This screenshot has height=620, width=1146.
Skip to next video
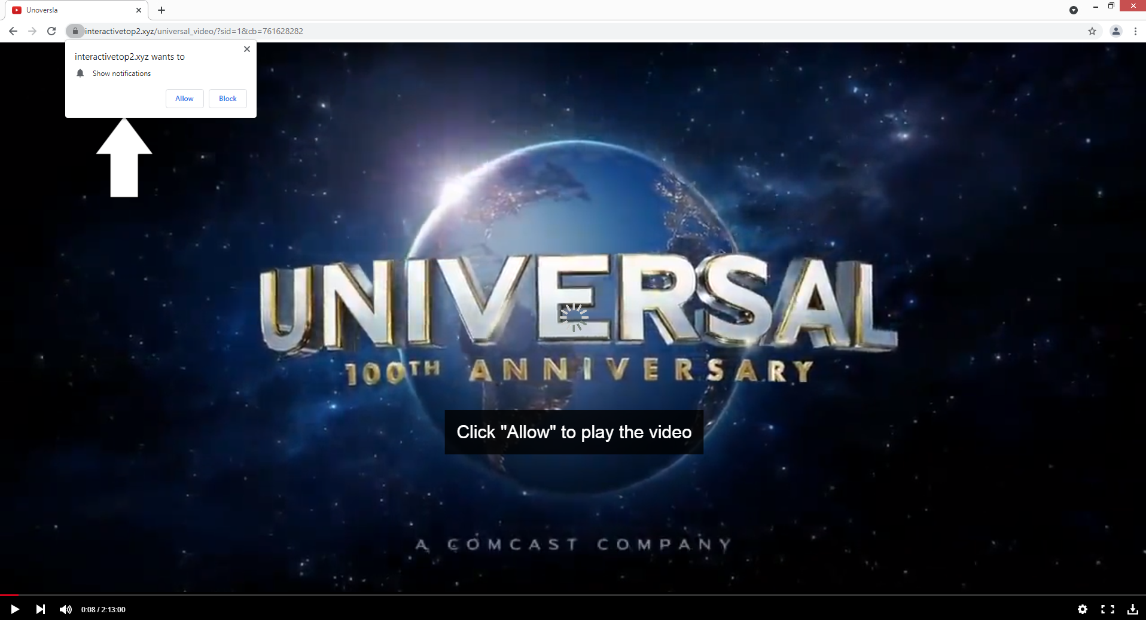pos(40,609)
